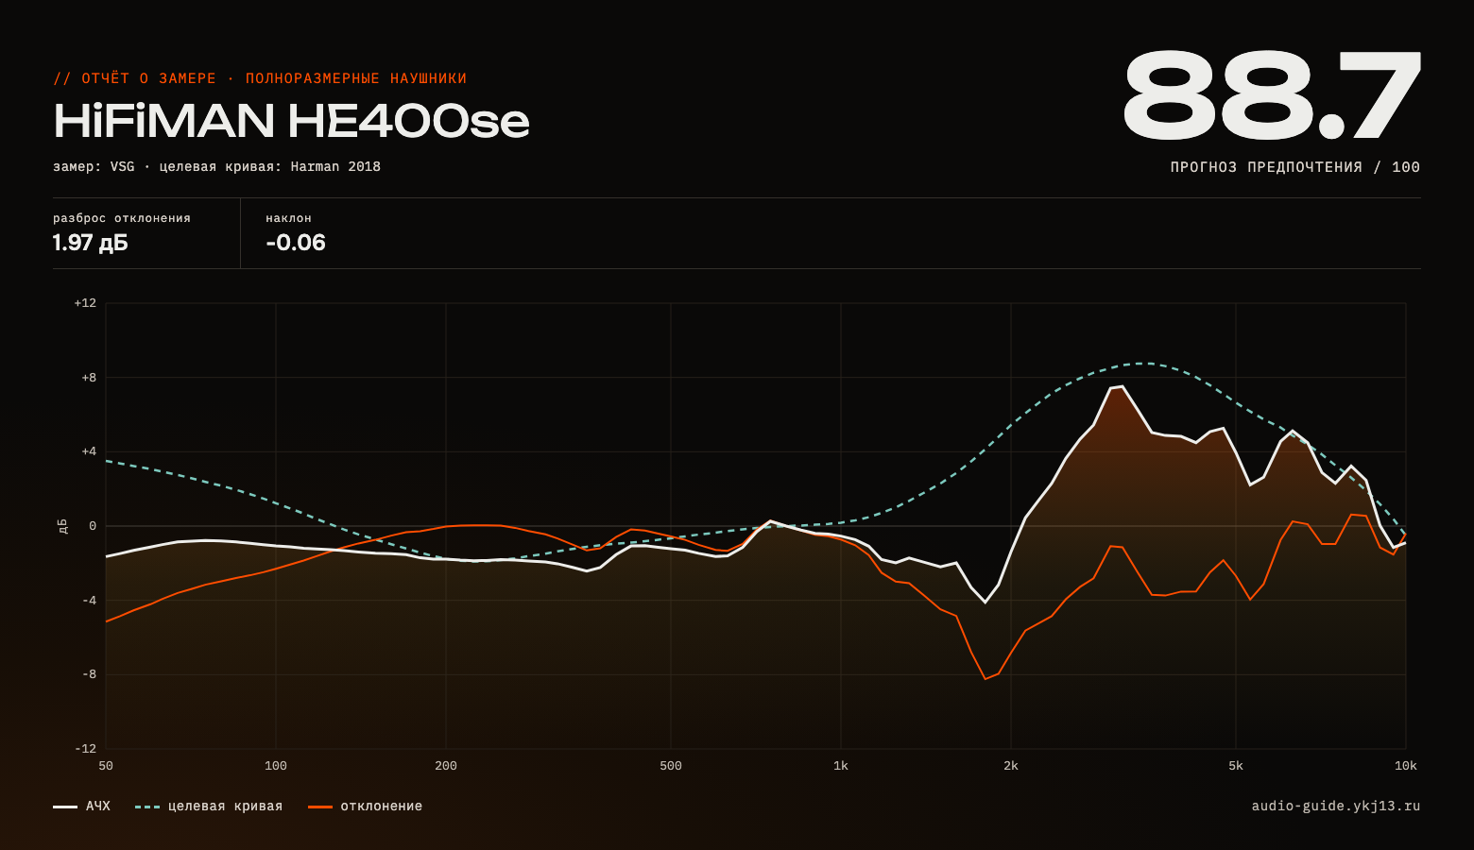Click the x-axis frequency tick "5k"

coord(1236,766)
